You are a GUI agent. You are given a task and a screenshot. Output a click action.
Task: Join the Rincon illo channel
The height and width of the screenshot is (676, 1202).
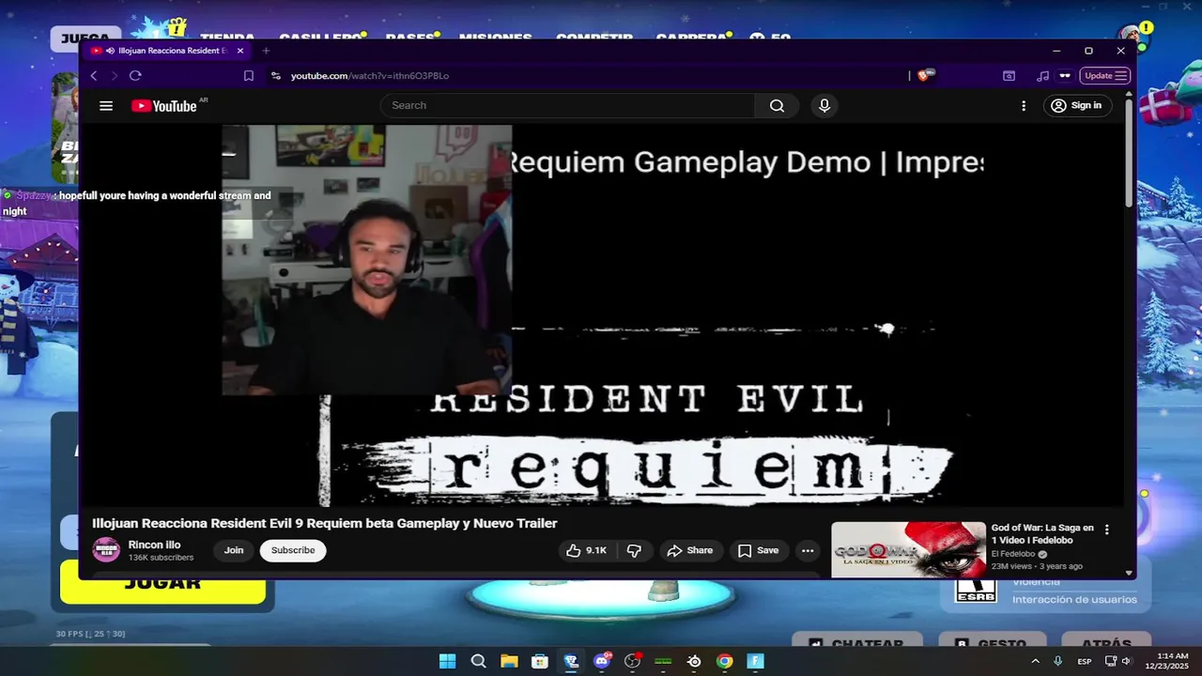(234, 550)
